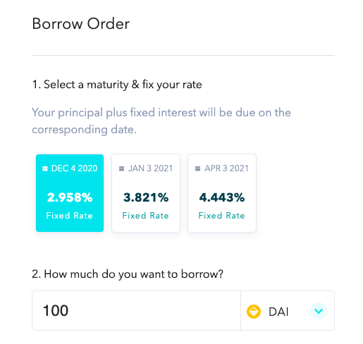Click the 2.958% fixed rate value
This screenshot has height=344, width=363.
[70, 197]
